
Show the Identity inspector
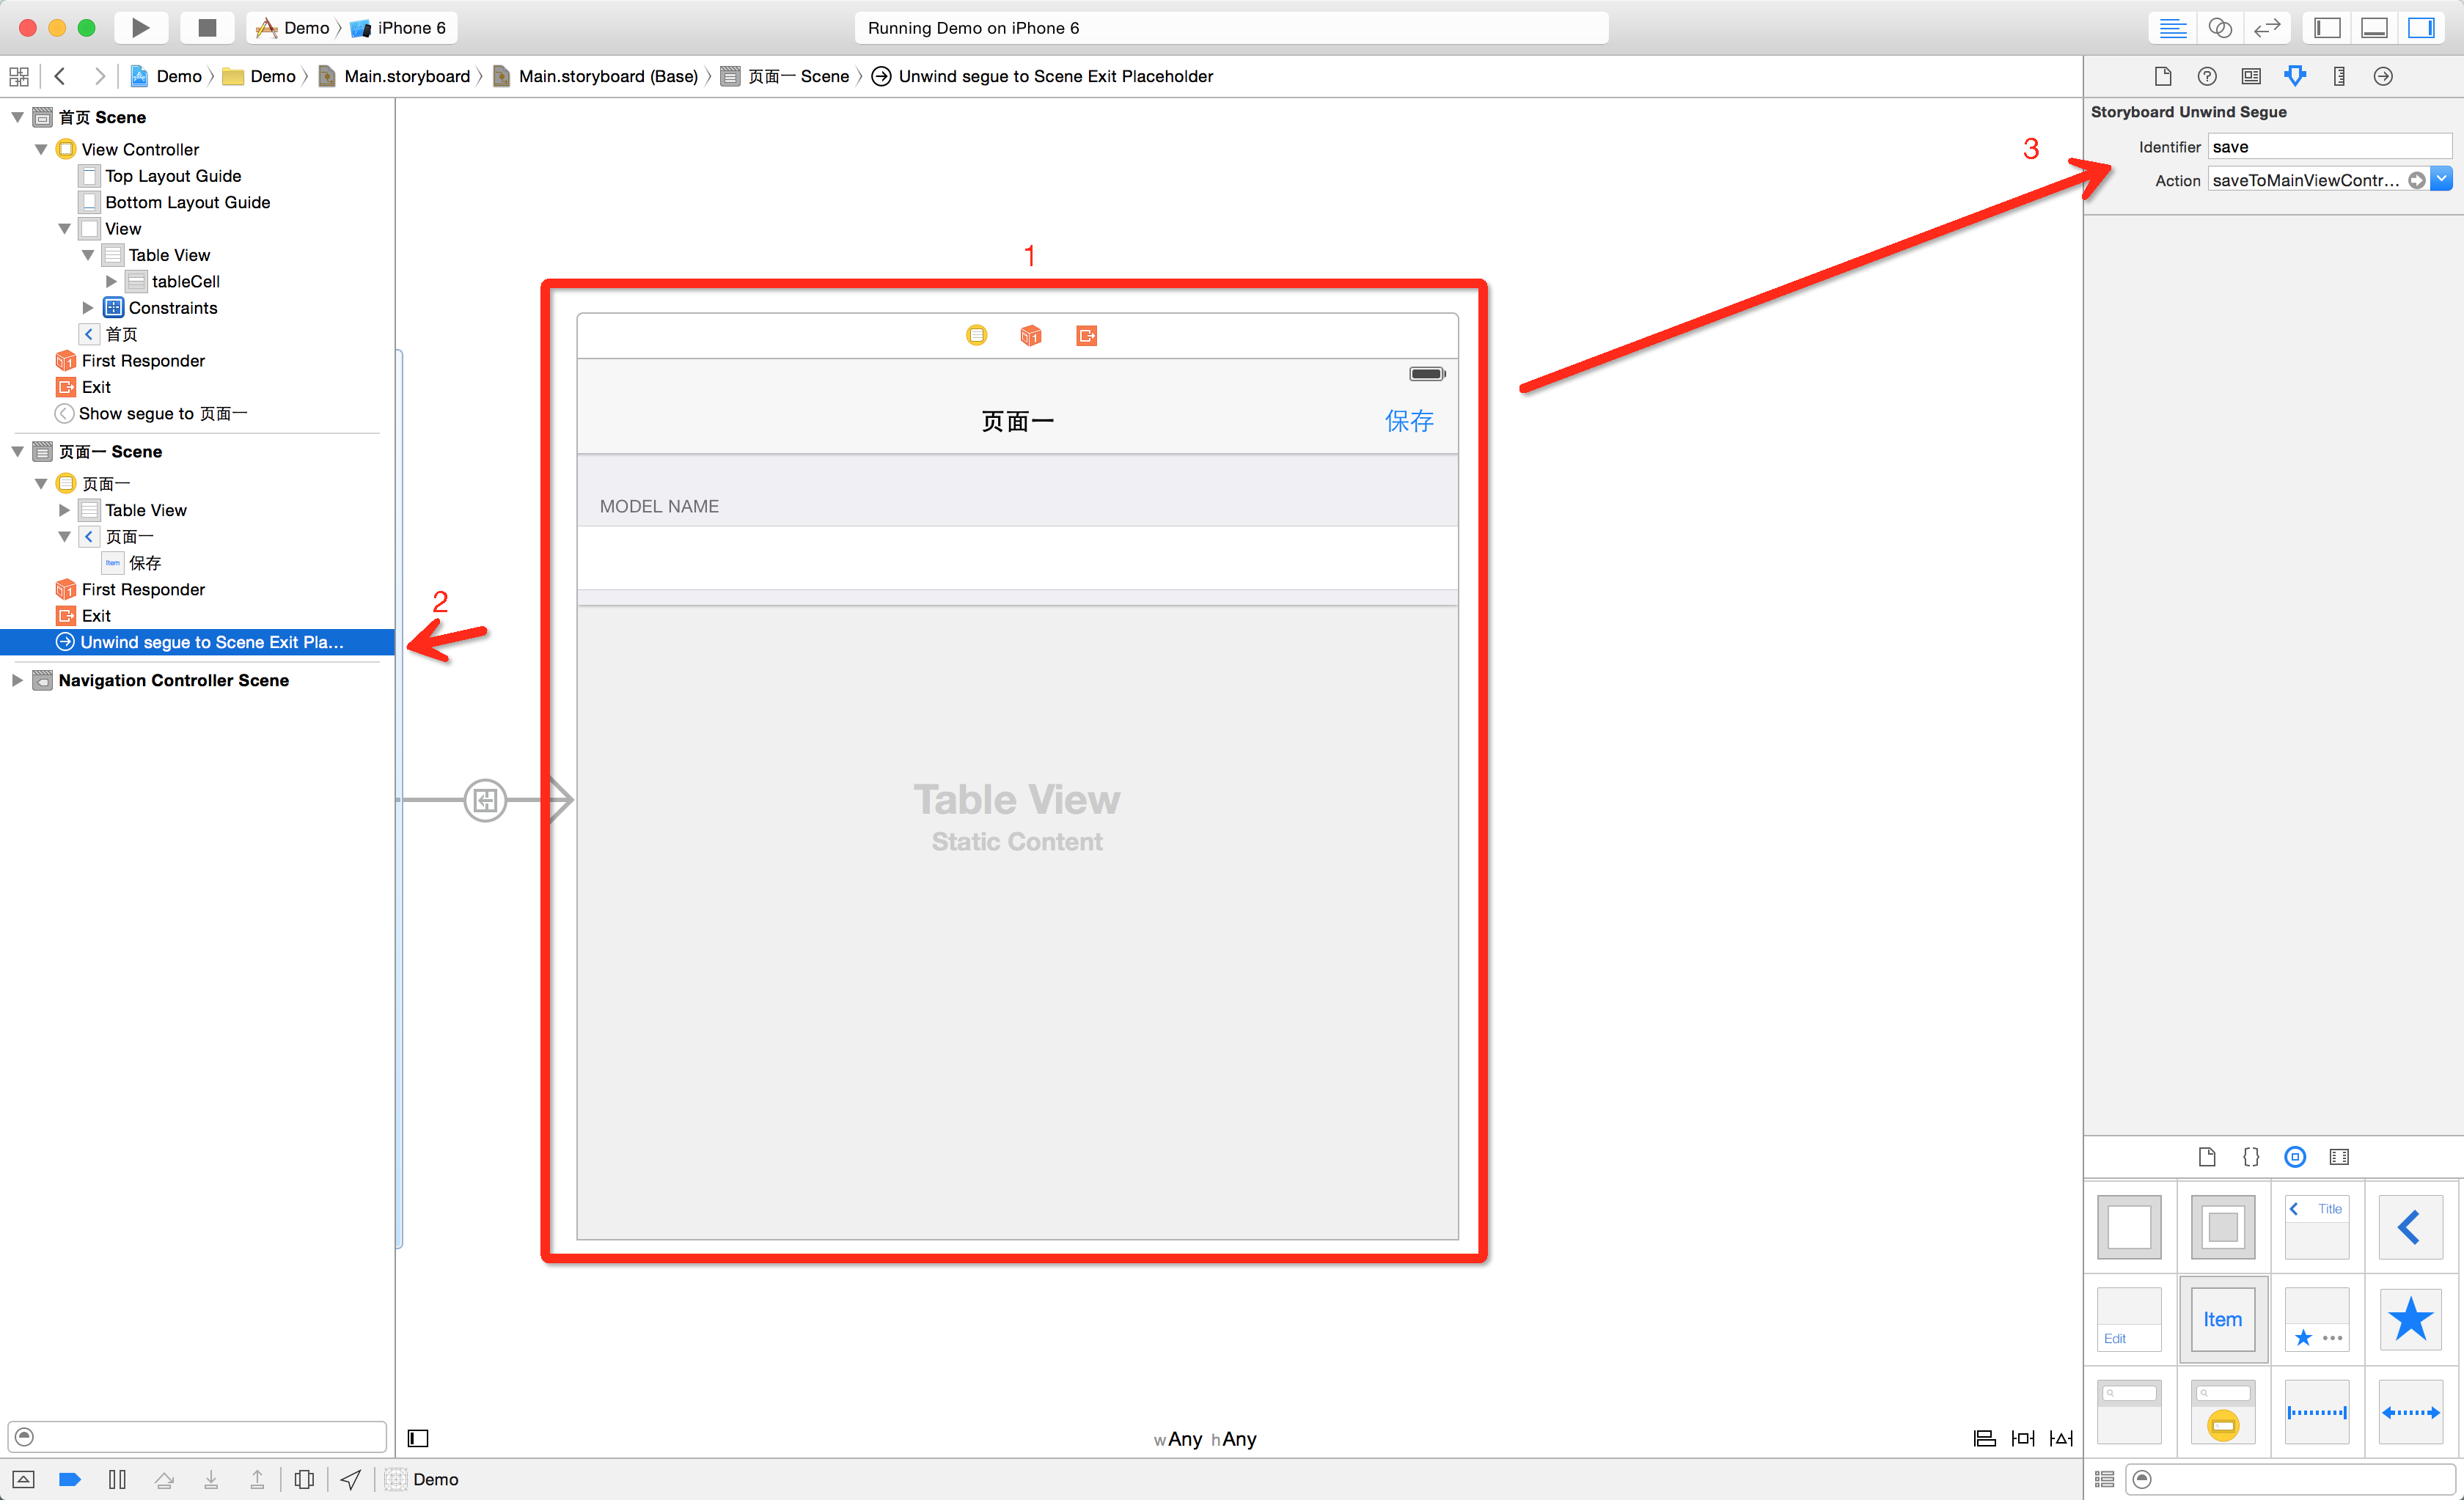pyautogui.click(x=2251, y=76)
